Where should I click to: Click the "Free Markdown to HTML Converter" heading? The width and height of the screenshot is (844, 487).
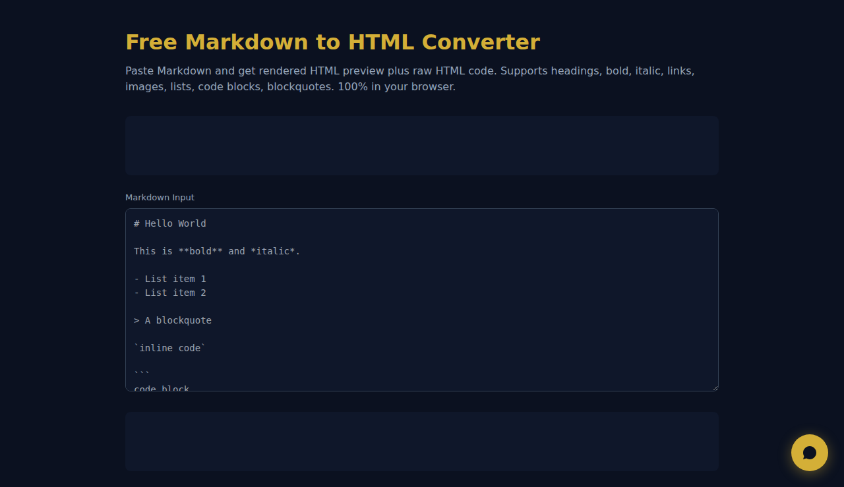(x=332, y=42)
